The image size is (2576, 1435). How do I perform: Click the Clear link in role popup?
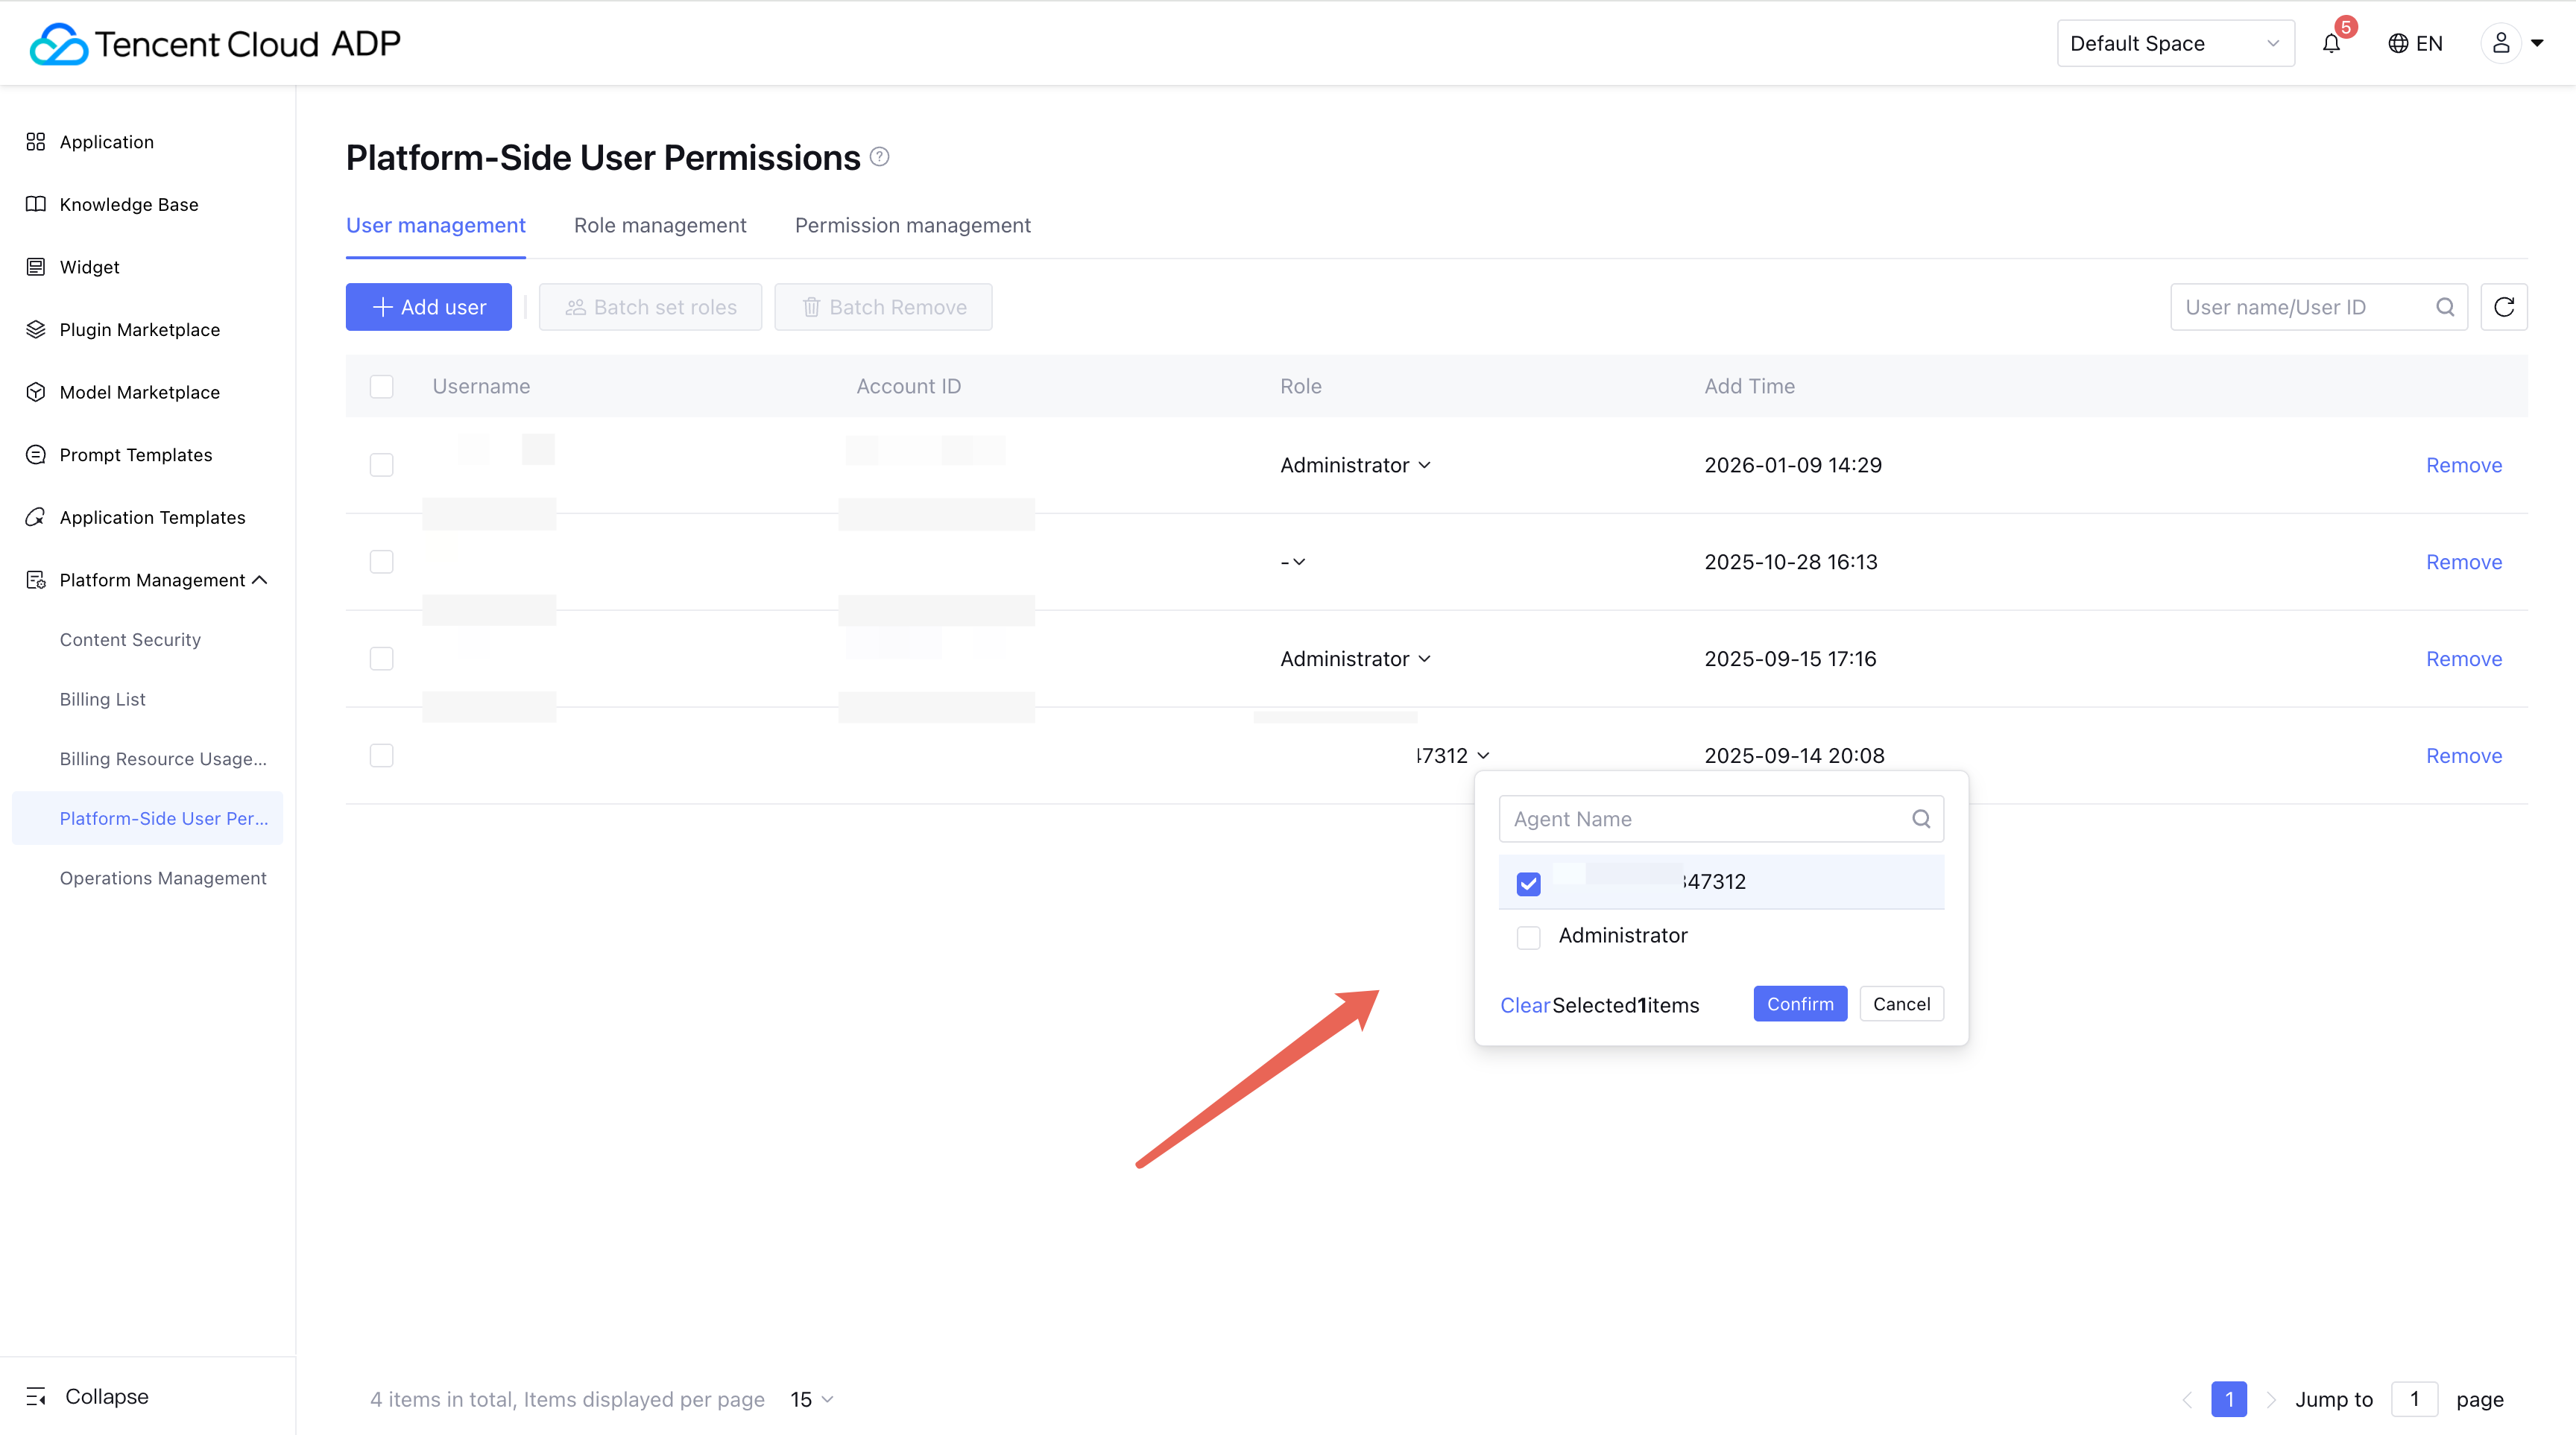(x=1524, y=1005)
